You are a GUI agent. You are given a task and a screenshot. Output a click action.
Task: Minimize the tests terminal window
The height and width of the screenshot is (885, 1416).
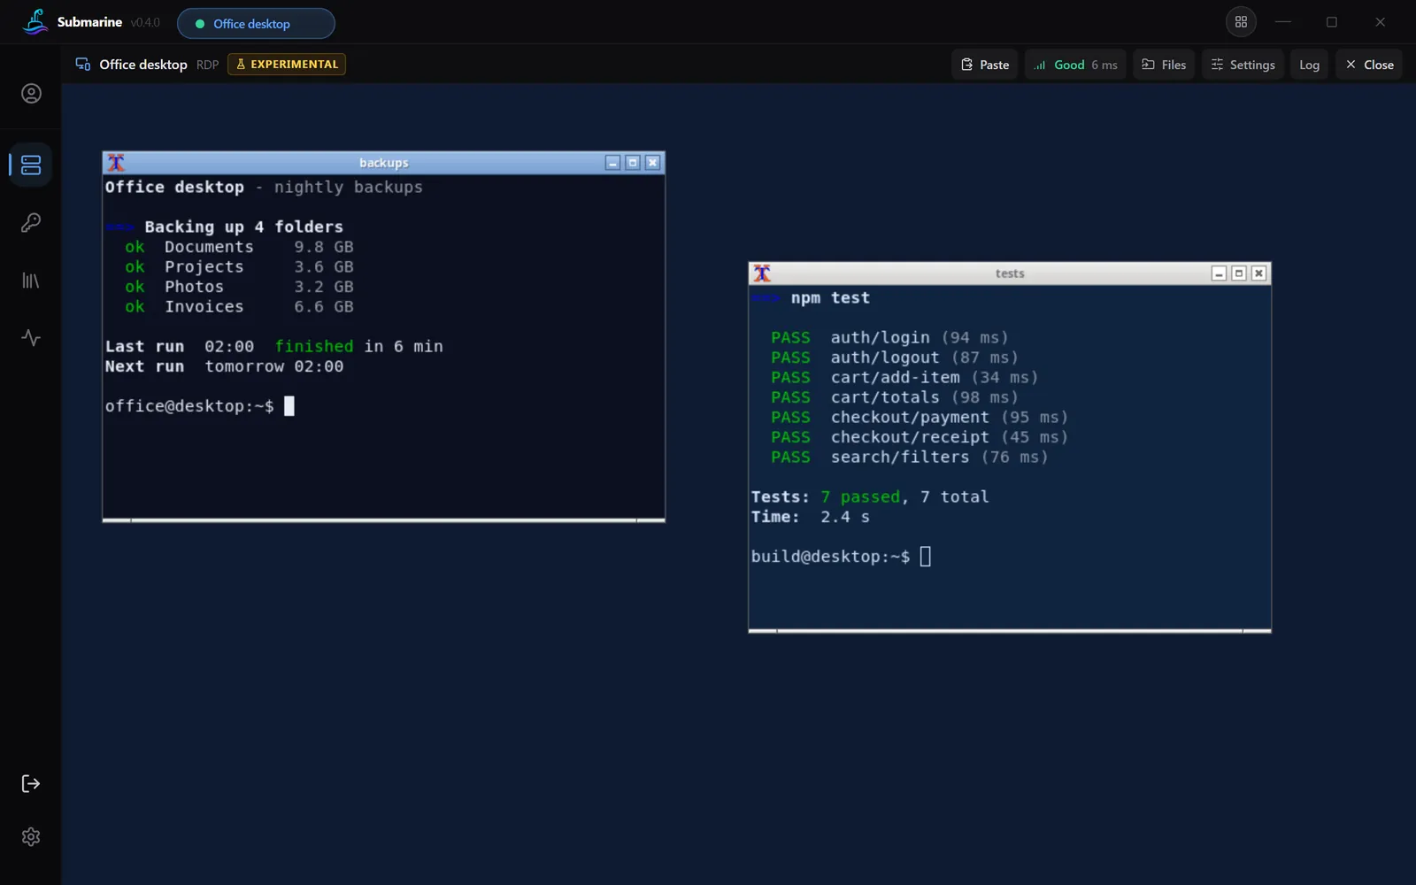tap(1219, 273)
